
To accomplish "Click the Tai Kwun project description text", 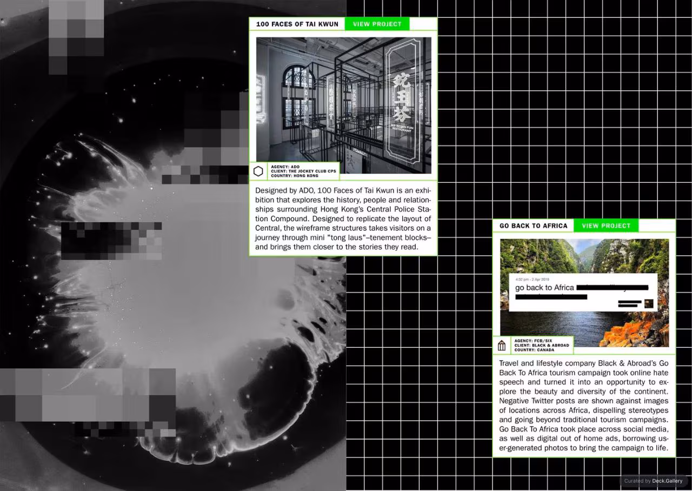I will point(343,218).
